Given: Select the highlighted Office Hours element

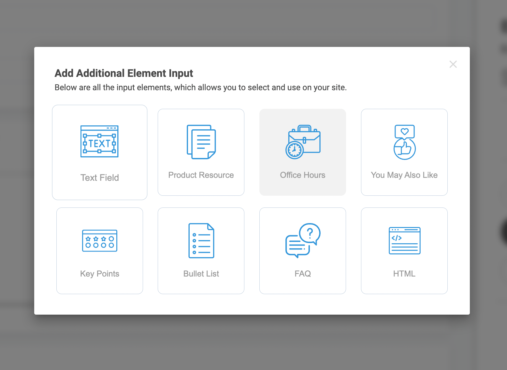Looking at the screenshot, I should [x=303, y=152].
